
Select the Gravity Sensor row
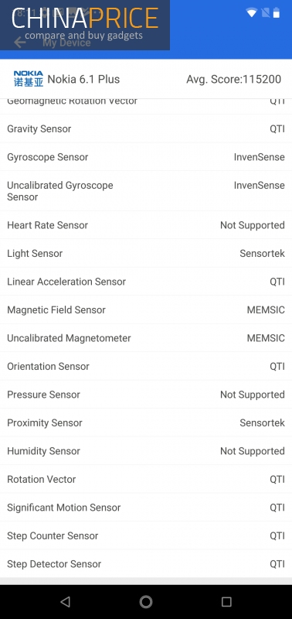tap(146, 128)
